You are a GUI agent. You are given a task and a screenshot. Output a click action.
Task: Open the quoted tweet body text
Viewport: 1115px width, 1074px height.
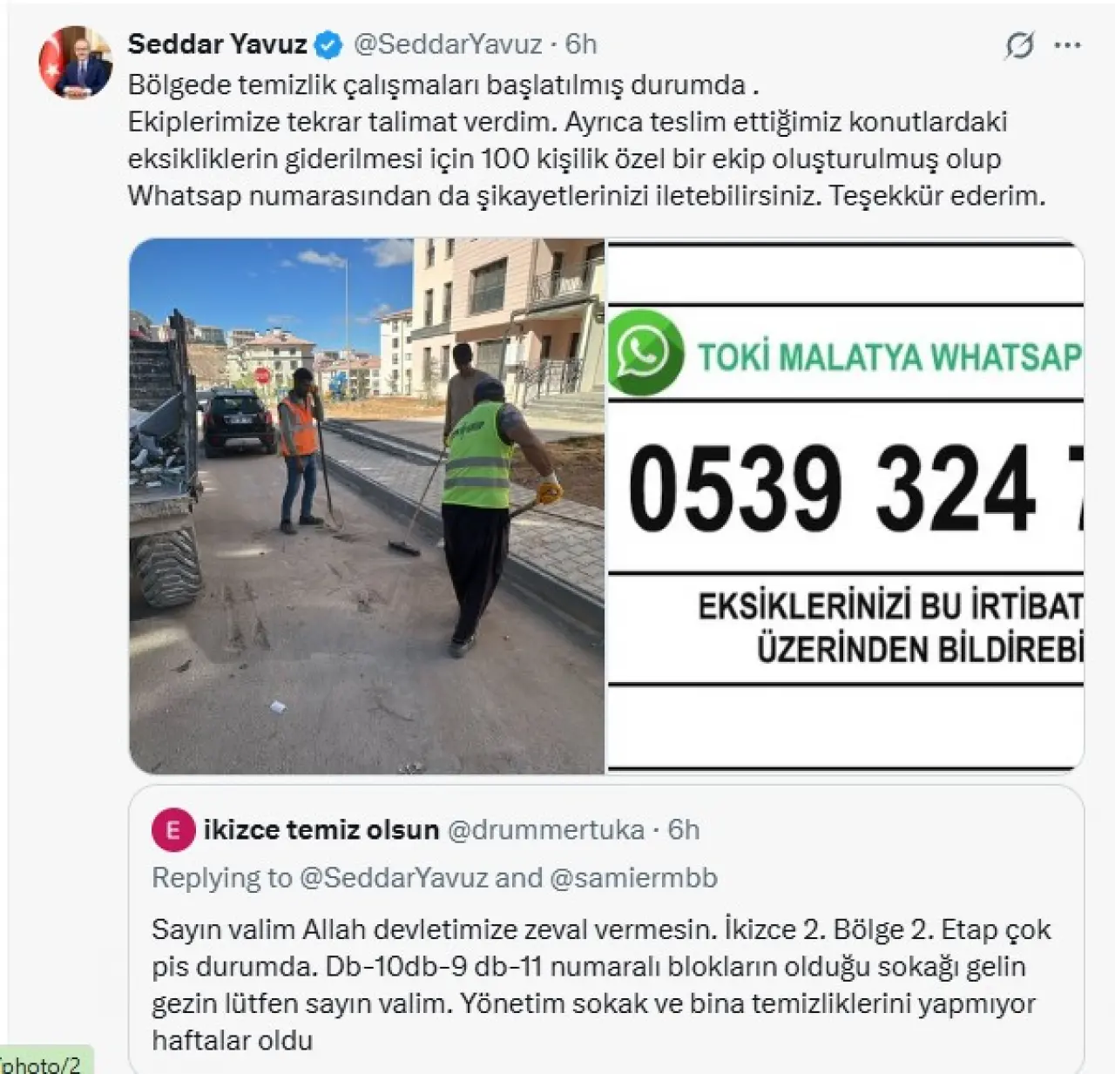(x=601, y=984)
